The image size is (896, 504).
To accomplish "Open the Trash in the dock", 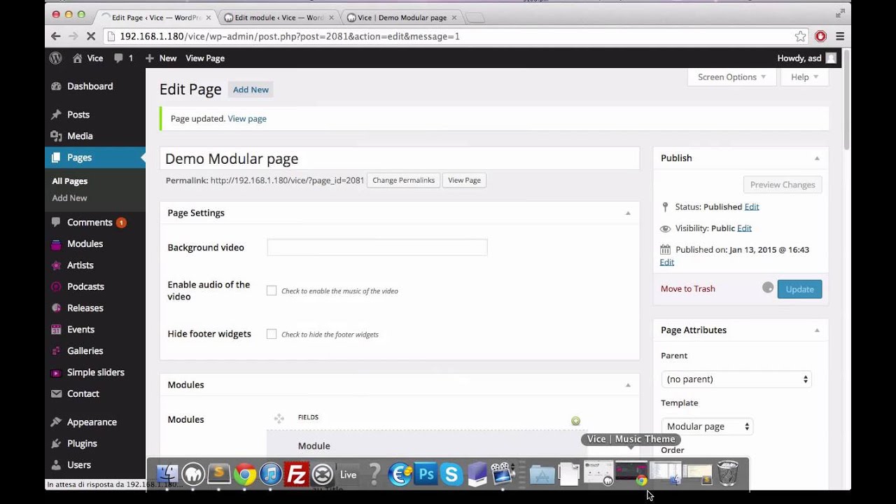I will (x=728, y=474).
